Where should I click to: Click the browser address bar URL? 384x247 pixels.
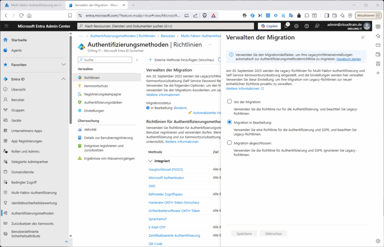click(x=133, y=15)
